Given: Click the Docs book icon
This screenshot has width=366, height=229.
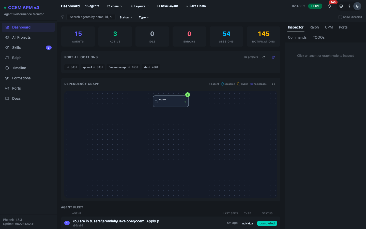Looking at the screenshot, I should 7,98.
